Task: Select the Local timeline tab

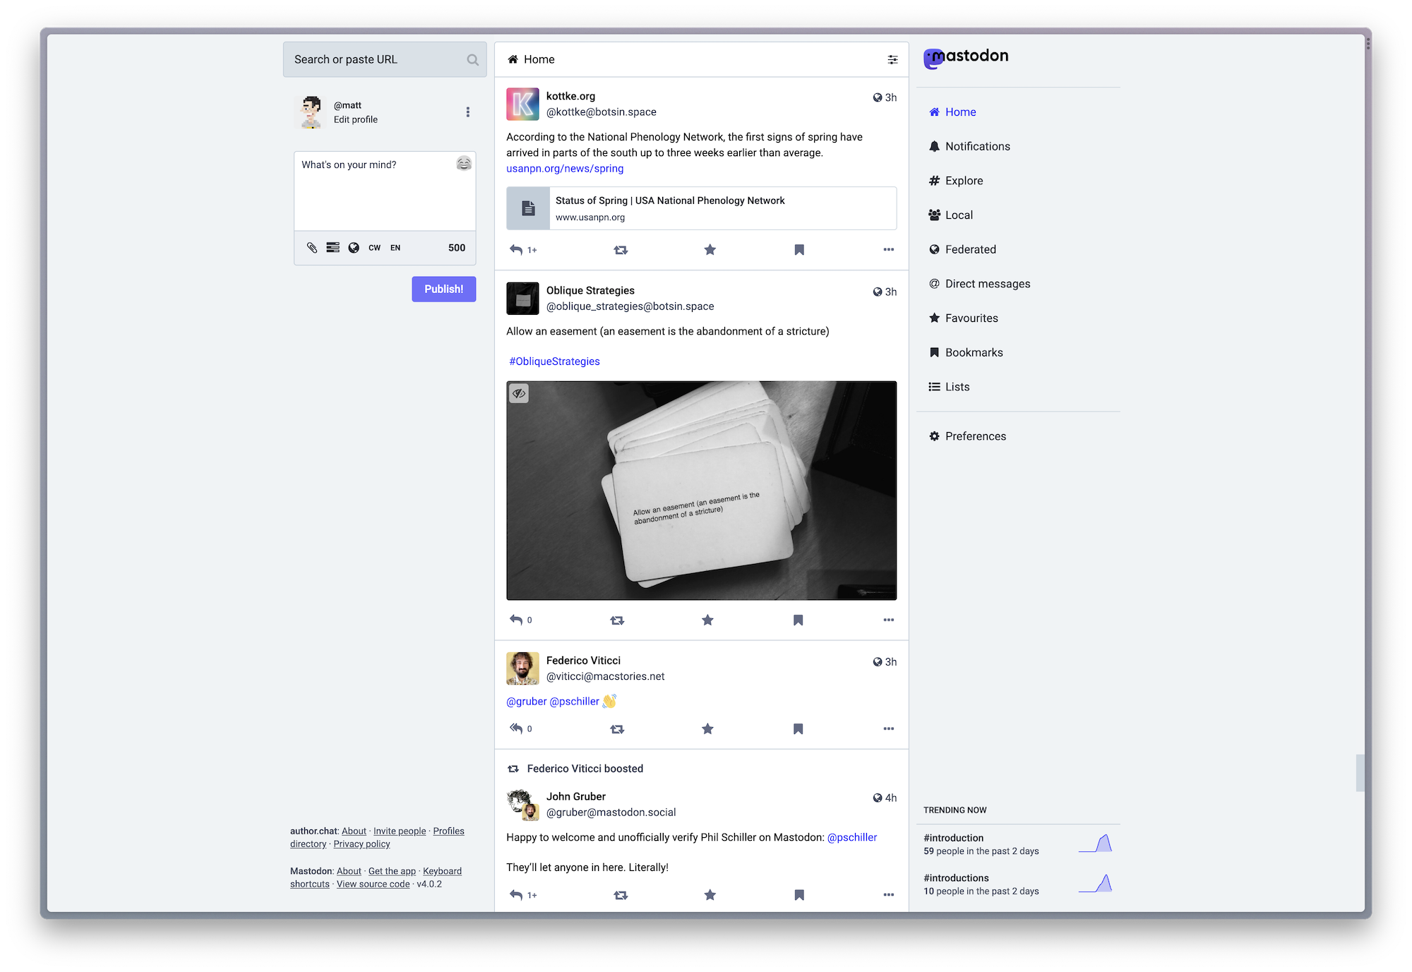Action: click(x=959, y=215)
